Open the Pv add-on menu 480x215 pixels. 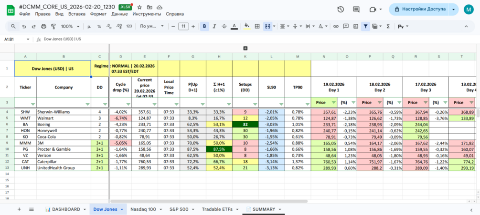pyautogui.click(x=403, y=27)
